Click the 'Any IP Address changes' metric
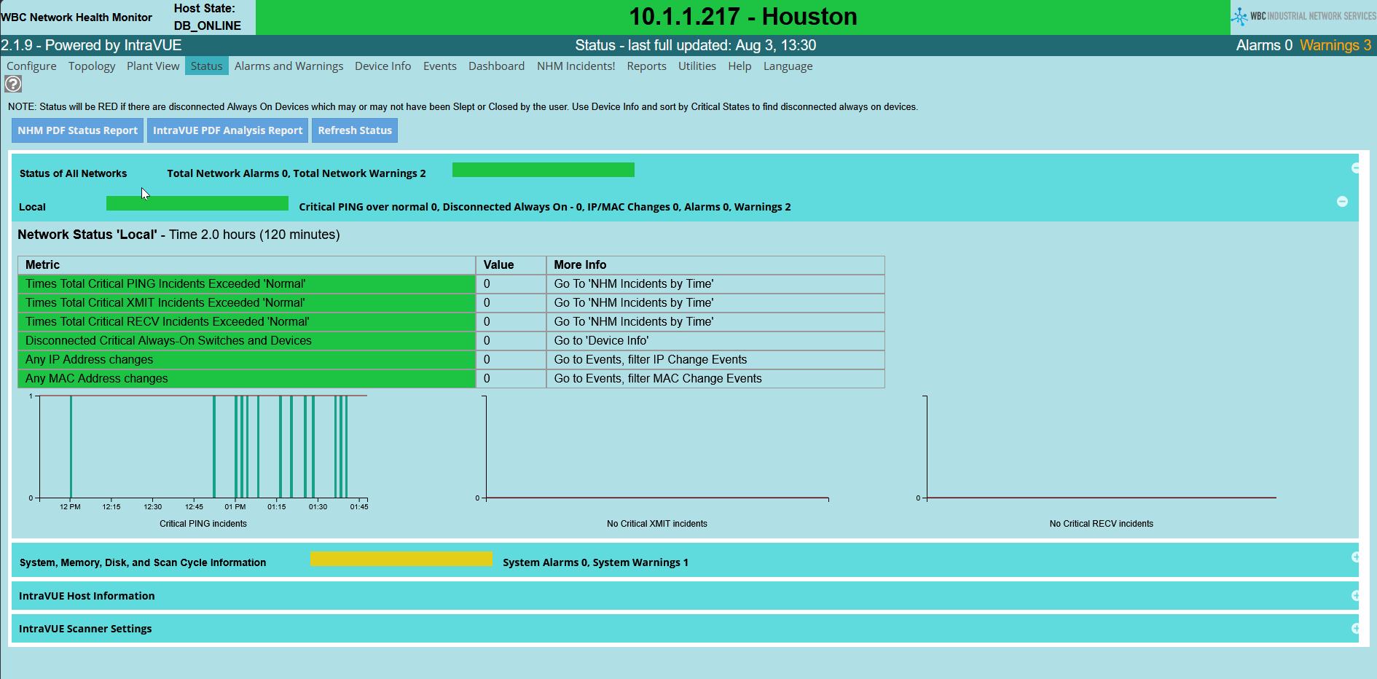The image size is (1377, 679). 247,360
